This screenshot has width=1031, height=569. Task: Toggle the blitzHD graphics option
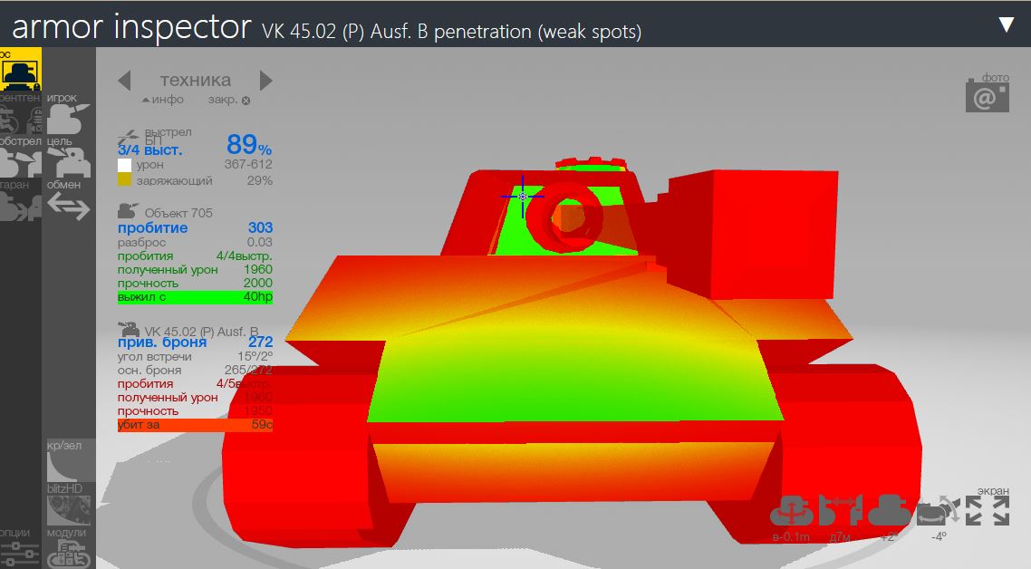(68, 505)
